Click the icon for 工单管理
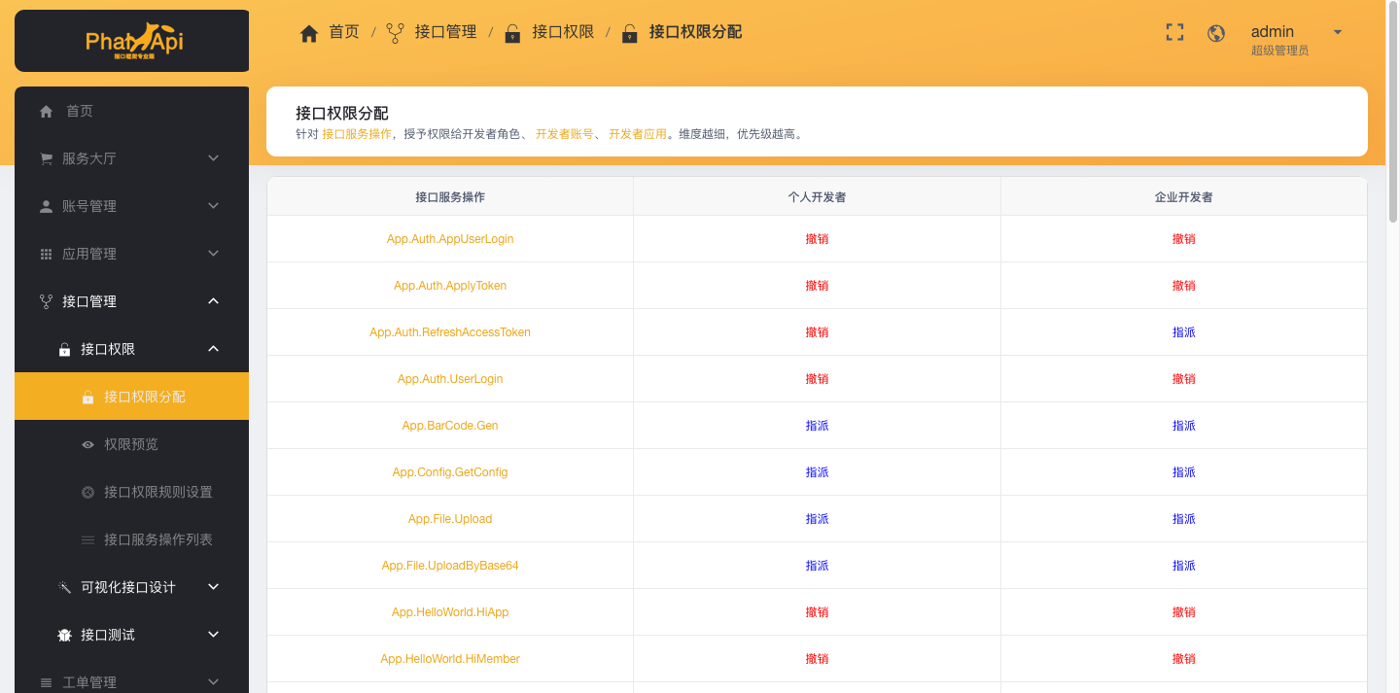 click(x=46, y=683)
